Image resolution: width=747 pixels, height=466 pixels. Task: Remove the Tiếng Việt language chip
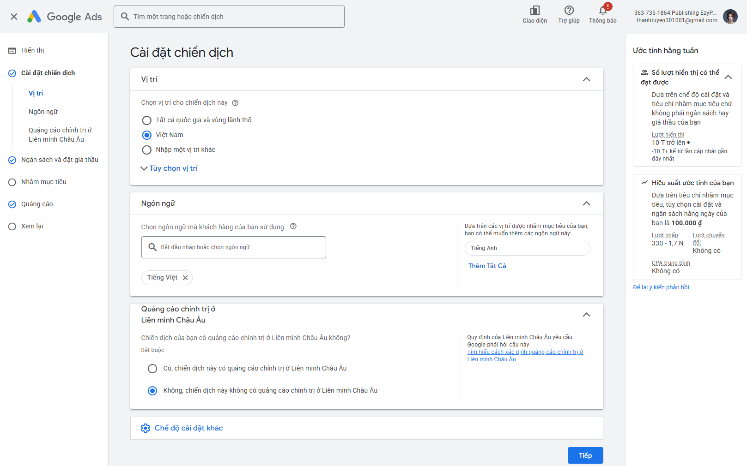185,278
